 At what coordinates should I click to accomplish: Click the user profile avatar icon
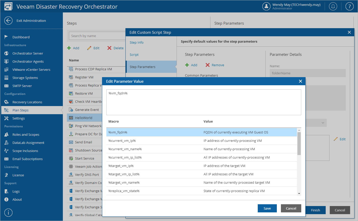(266, 6)
